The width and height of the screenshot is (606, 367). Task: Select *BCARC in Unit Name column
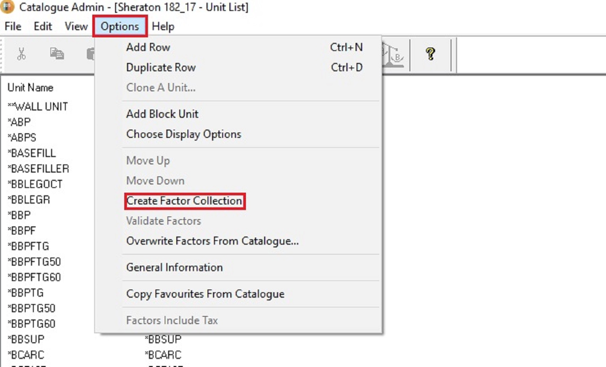pos(26,355)
